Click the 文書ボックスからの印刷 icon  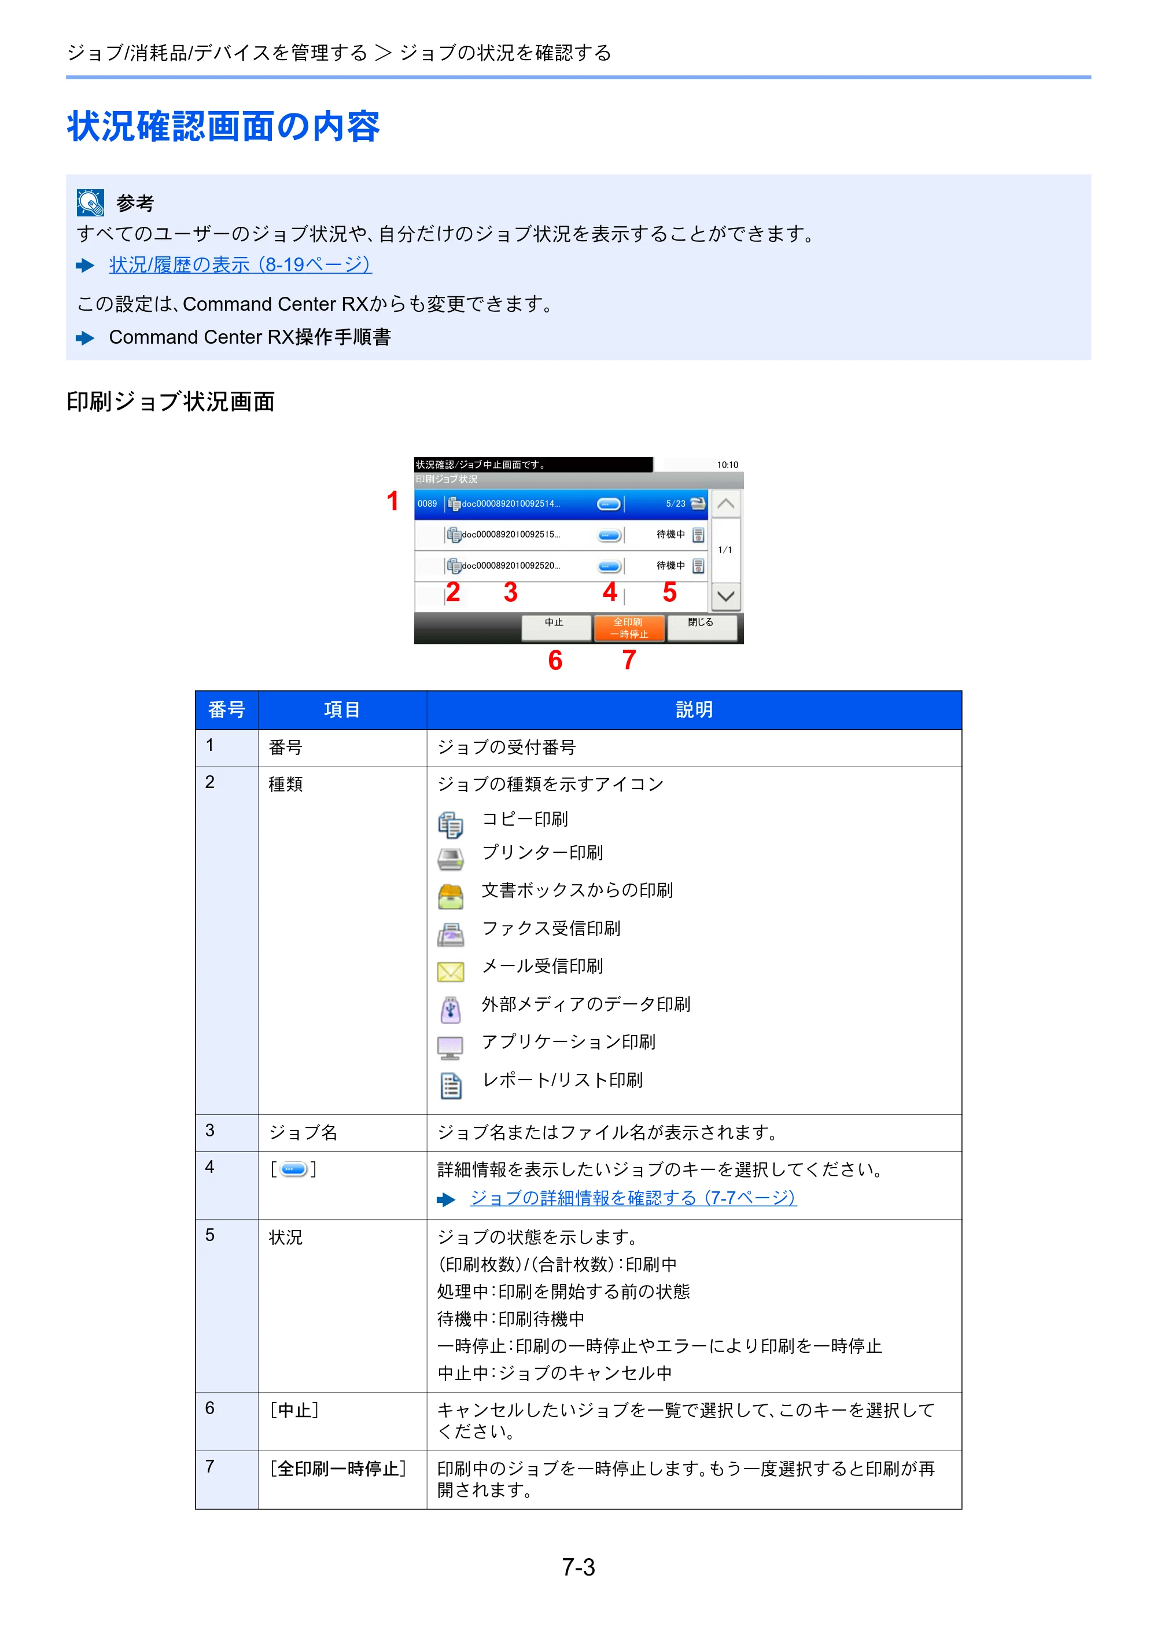(450, 896)
